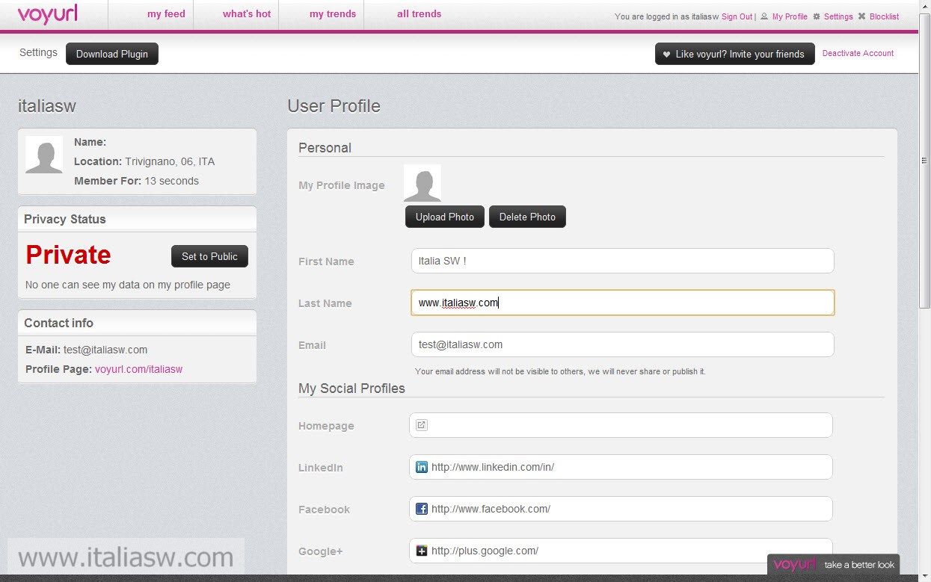This screenshot has height=582, width=931.
Task: Open voyurl.com/italiasw profile page link
Action: tap(138, 369)
